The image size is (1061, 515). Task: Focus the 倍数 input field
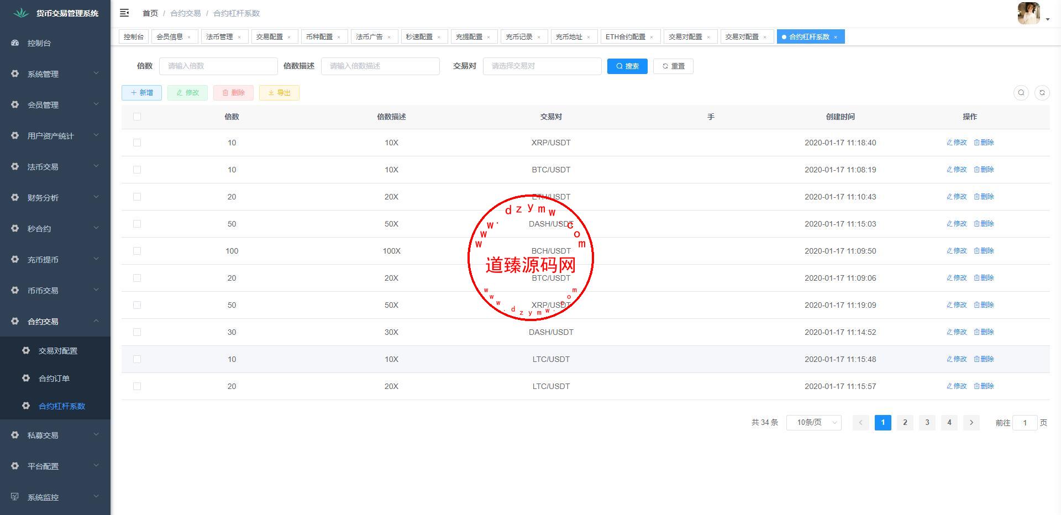218,66
